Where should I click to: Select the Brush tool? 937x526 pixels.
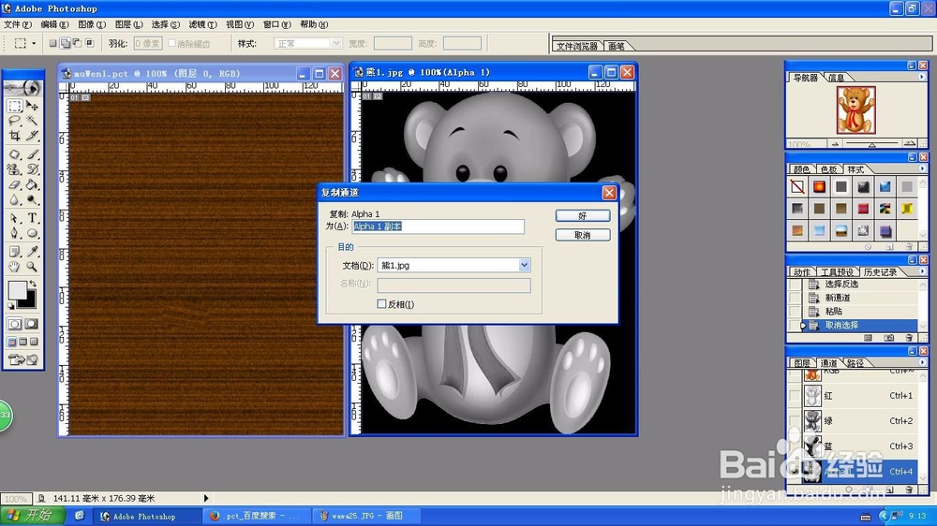(x=32, y=154)
